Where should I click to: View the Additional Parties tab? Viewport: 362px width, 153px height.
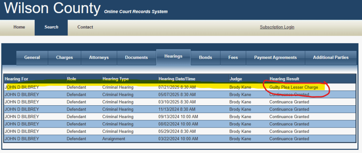click(x=330, y=58)
